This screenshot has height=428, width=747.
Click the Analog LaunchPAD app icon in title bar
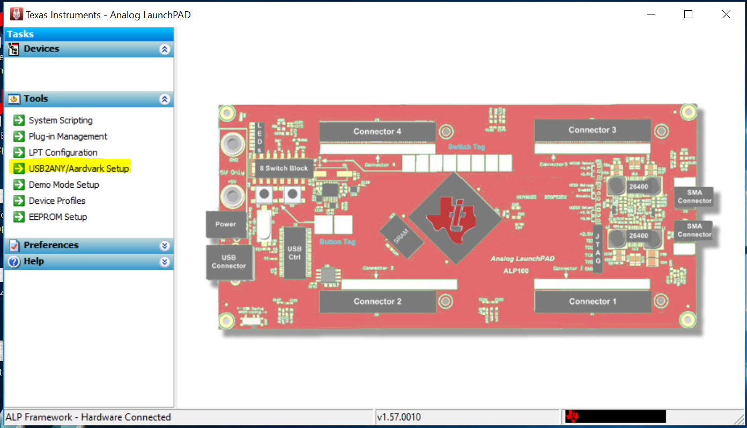[17, 14]
